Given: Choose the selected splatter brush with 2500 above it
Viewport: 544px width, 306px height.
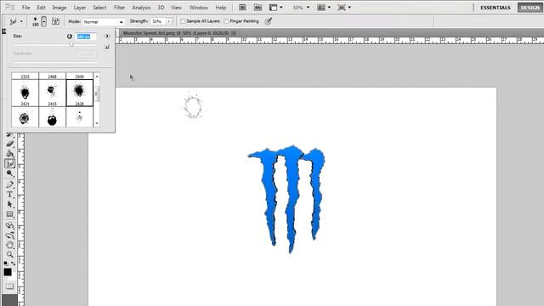Looking at the screenshot, I should pos(79,93).
